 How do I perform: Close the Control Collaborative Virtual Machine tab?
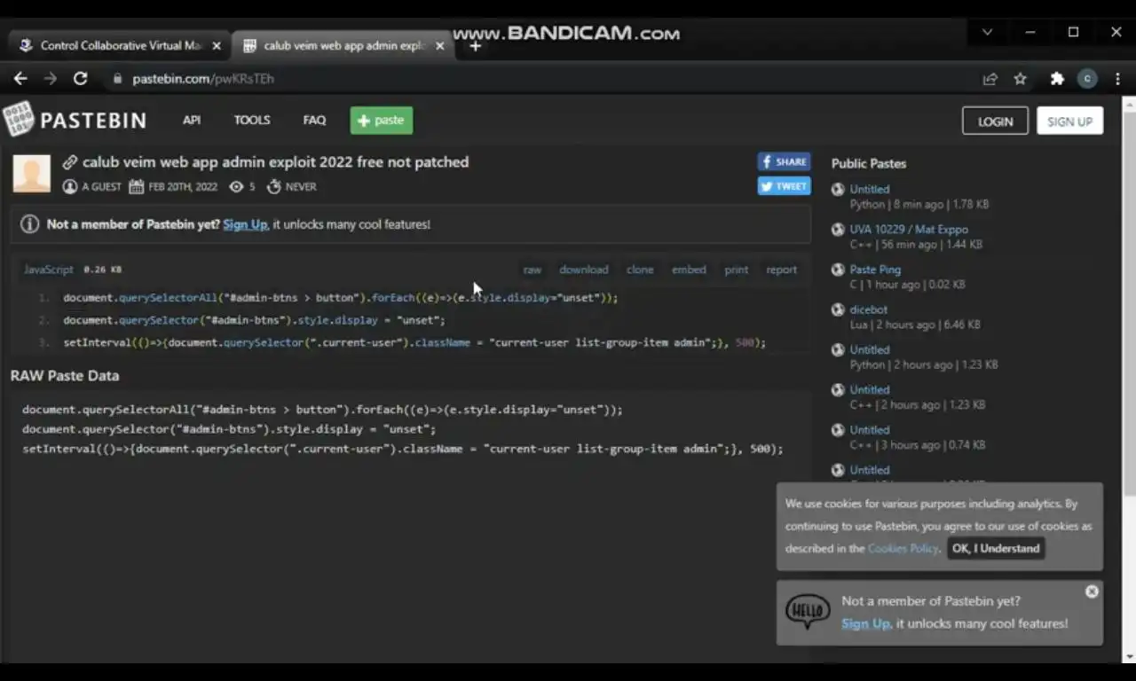(x=217, y=46)
